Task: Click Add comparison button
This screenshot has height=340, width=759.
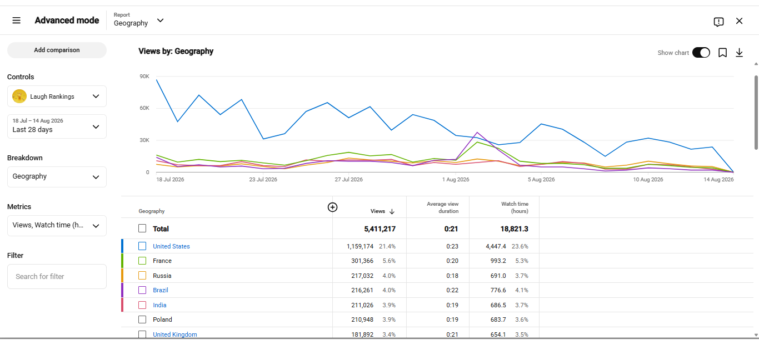Action: tap(57, 50)
